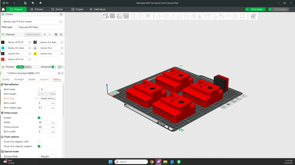
Task: Check Flush into objects' infill
Action: 39,142
